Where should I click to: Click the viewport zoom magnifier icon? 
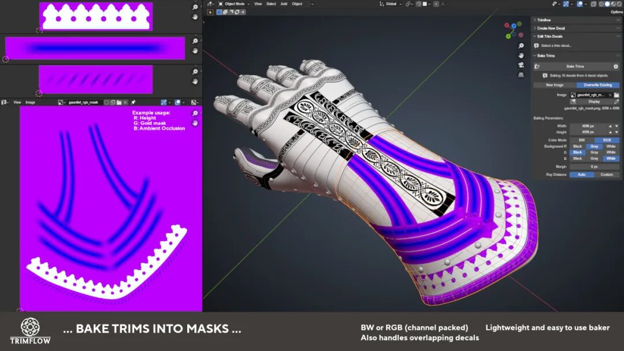click(x=521, y=46)
